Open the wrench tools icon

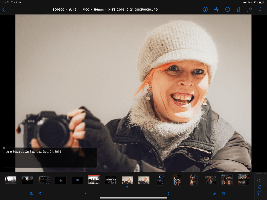pos(249,10)
